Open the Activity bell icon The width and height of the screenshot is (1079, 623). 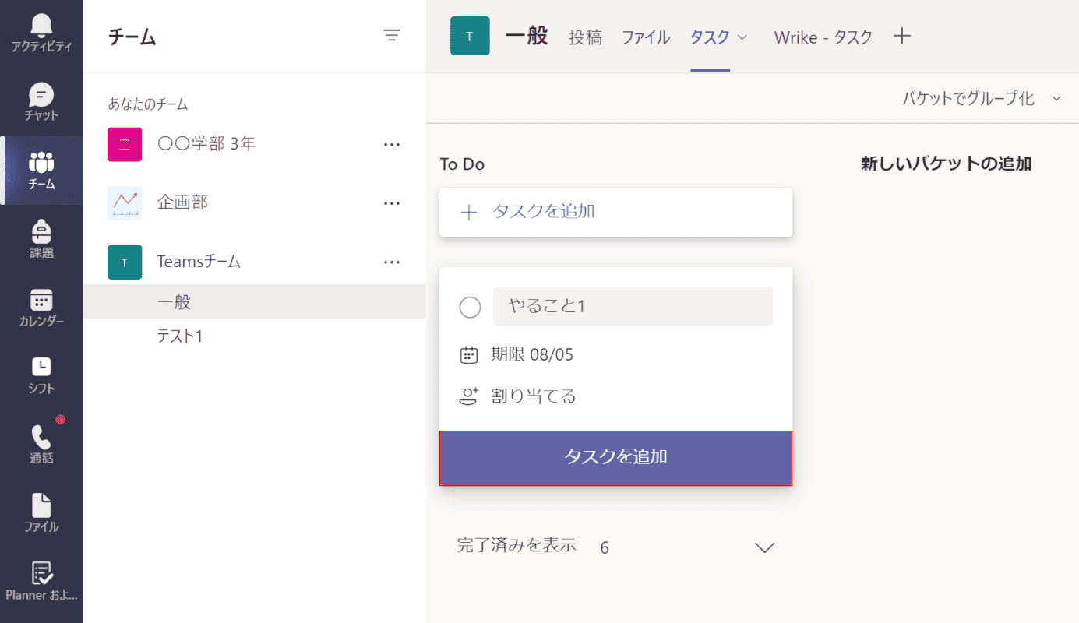pyautogui.click(x=41, y=26)
